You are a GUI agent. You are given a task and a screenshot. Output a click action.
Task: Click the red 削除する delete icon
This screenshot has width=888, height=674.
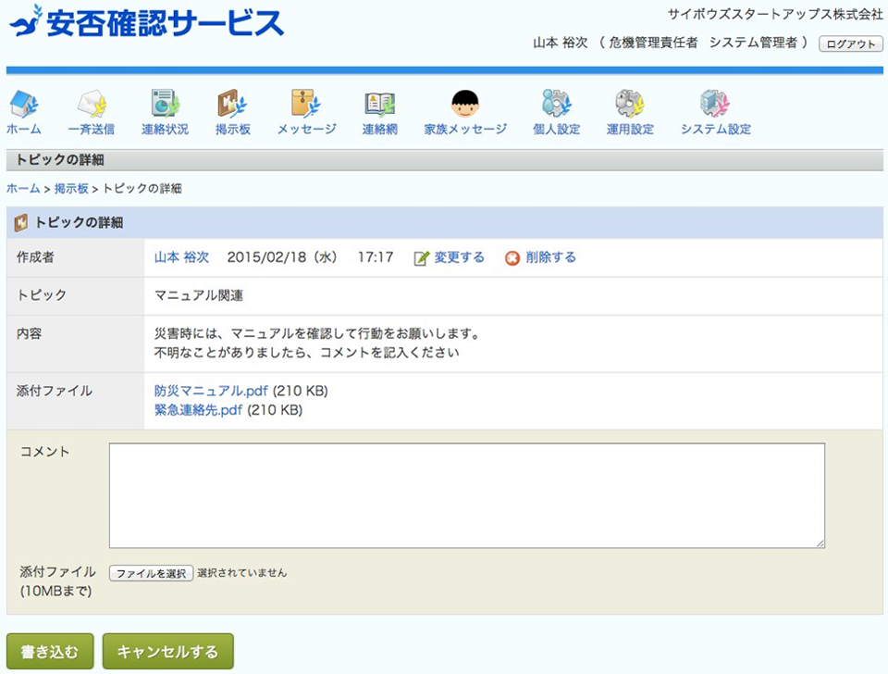512,258
